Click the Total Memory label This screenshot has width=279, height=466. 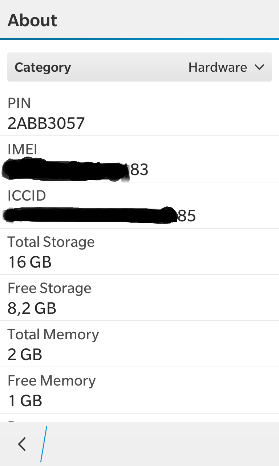(53, 335)
